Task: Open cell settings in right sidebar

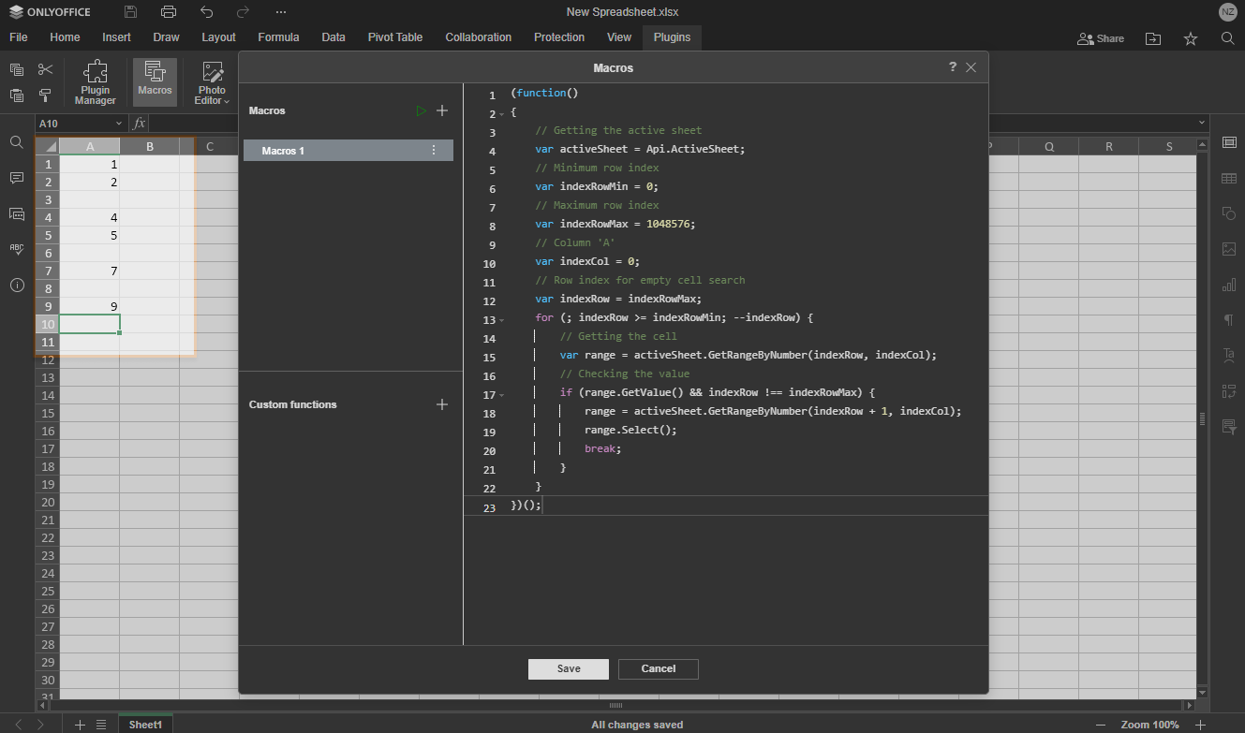Action: tap(1229, 142)
